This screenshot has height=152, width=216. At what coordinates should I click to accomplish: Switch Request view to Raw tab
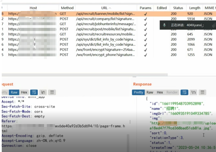click(14, 92)
